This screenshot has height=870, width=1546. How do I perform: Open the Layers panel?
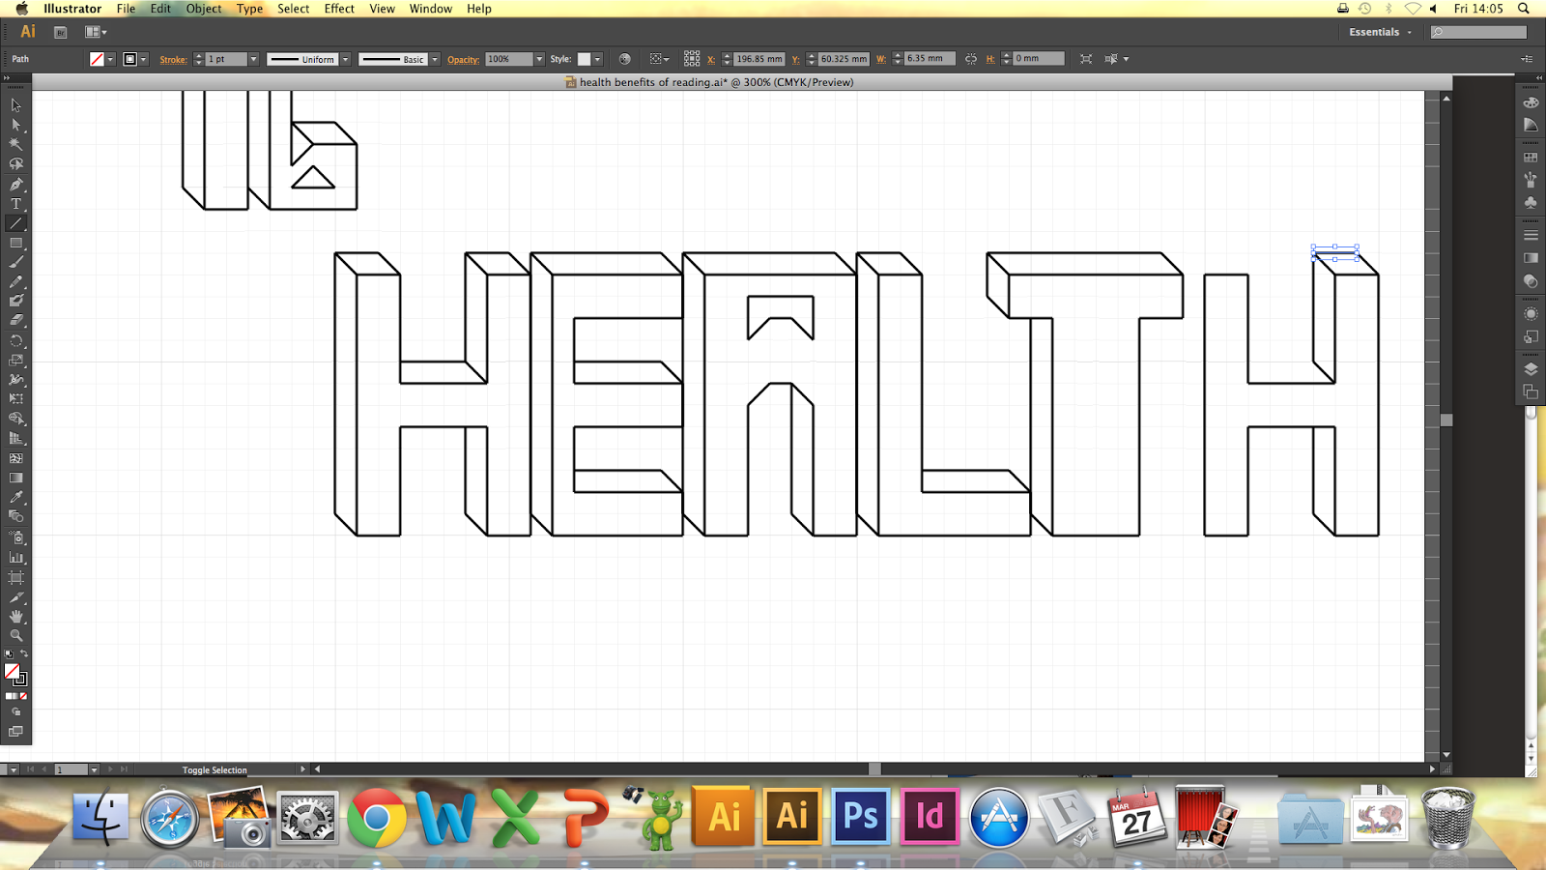[x=1531, y=368]
